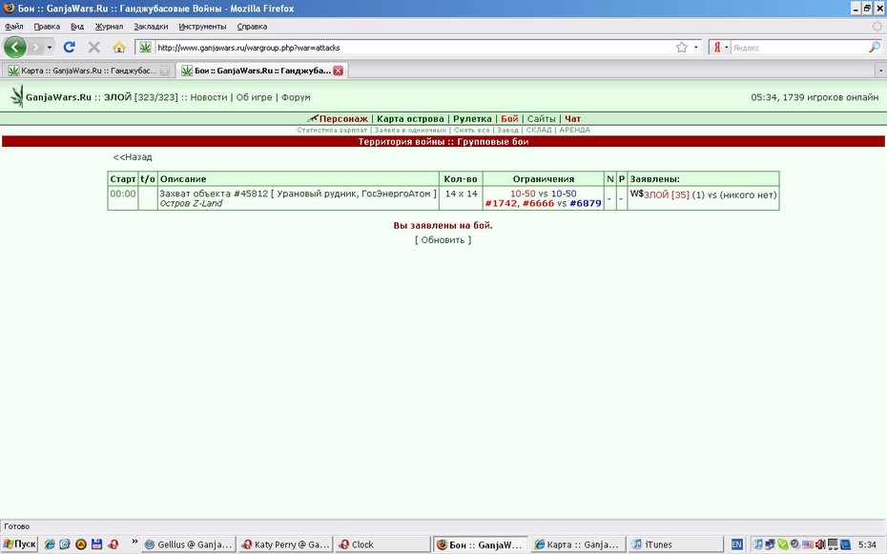Open Заявка в одиночных link

[x=410, y=130]
